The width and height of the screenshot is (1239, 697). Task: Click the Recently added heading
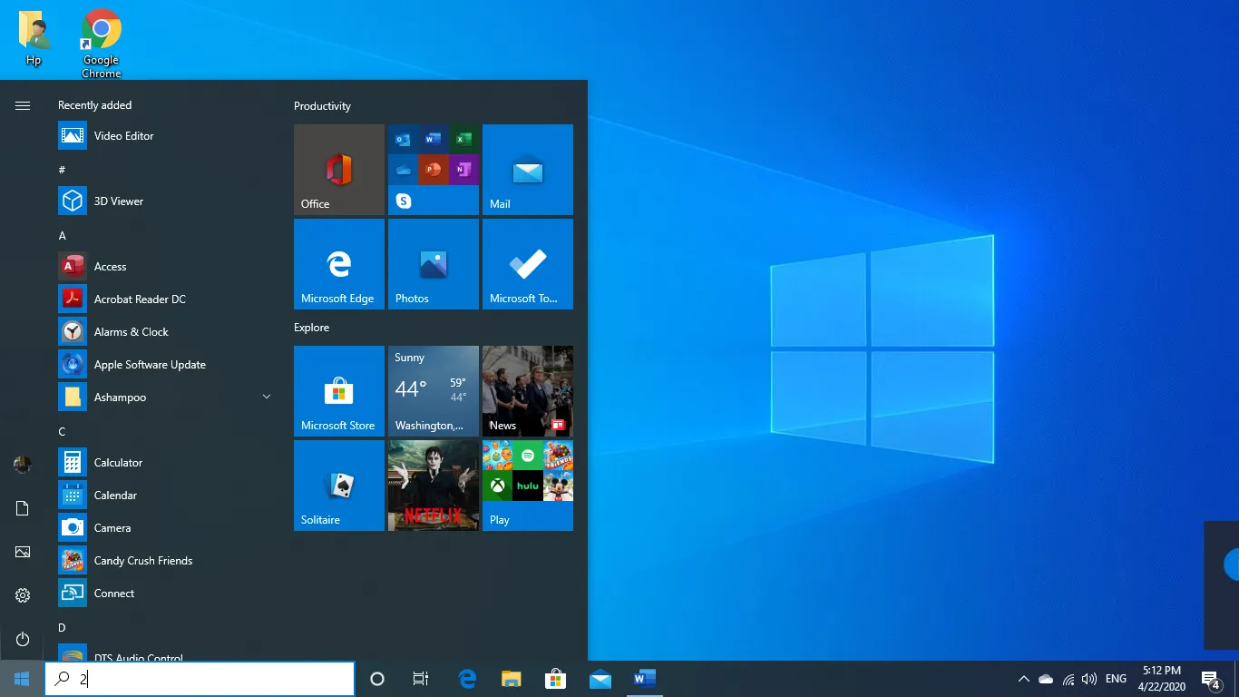pos(94,105)
